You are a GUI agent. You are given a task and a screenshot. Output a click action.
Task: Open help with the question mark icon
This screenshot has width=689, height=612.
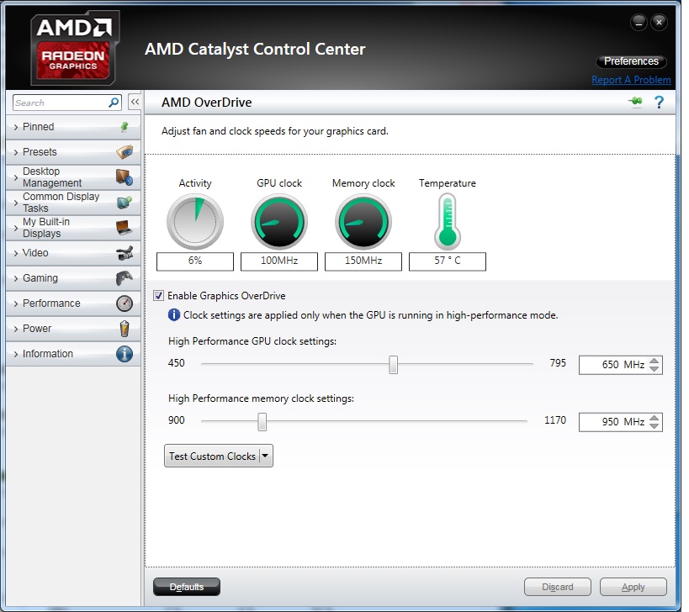[x=659, y=103]
